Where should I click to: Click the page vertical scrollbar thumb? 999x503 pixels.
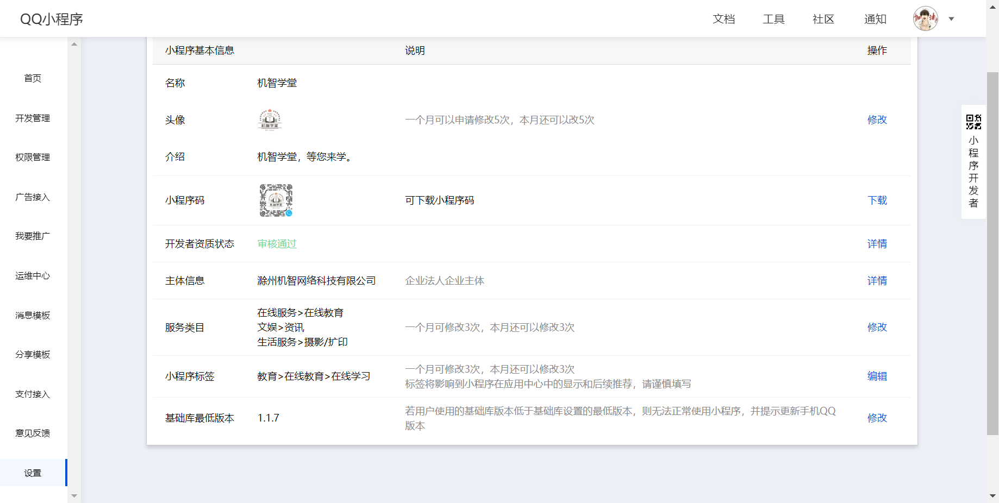(x=993, y=253)
